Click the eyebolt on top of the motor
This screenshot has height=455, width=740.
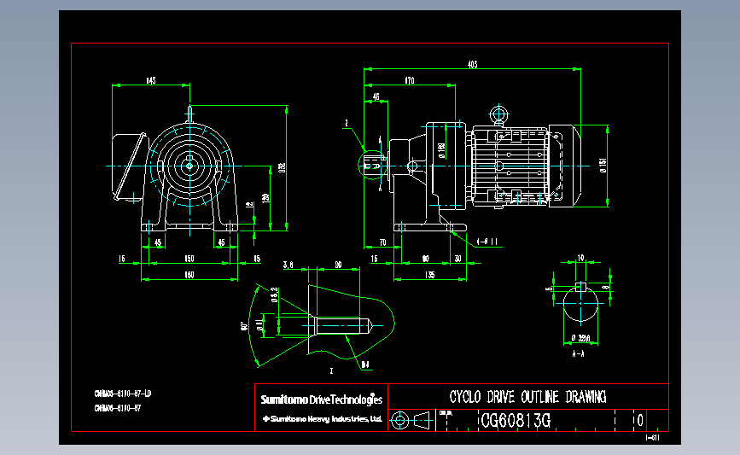[x=498, y=114]
